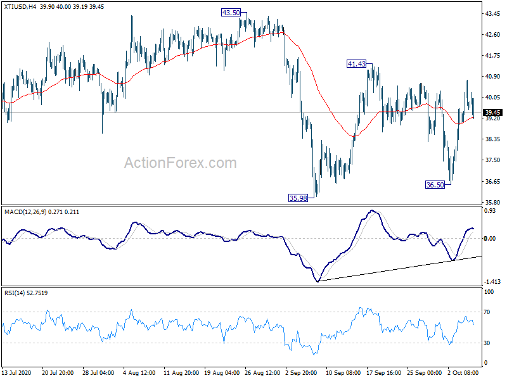Click the RSI(14) 52.7519 indicator label
The height and width of the screenshot is (380, 507).
pos(26,293)
